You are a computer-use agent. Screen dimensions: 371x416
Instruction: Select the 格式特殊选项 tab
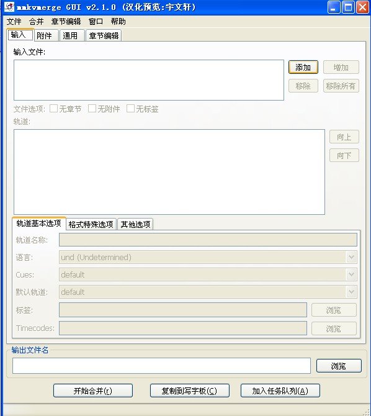pos(91,224)
